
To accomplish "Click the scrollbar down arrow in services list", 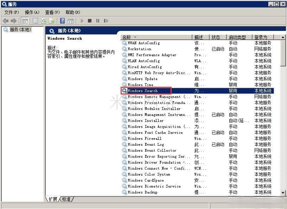I will [283, 193].
